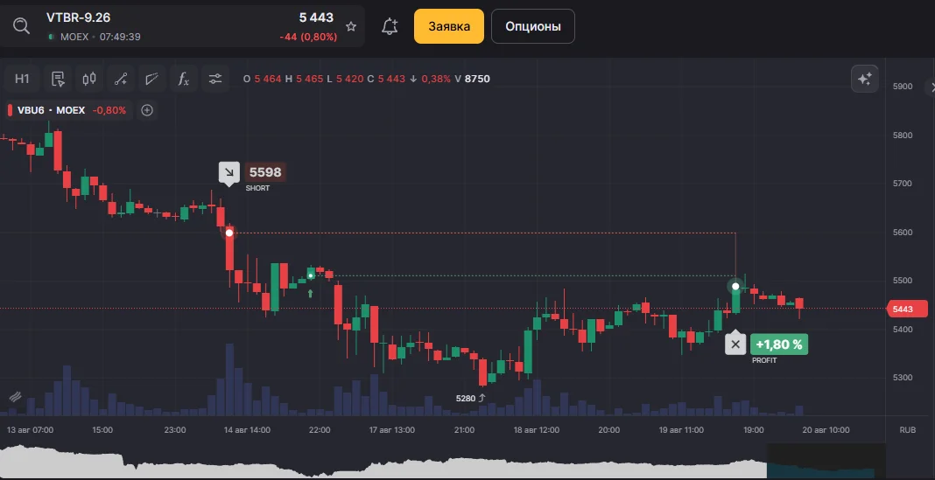Click the 5 443 last price in header

316,17
